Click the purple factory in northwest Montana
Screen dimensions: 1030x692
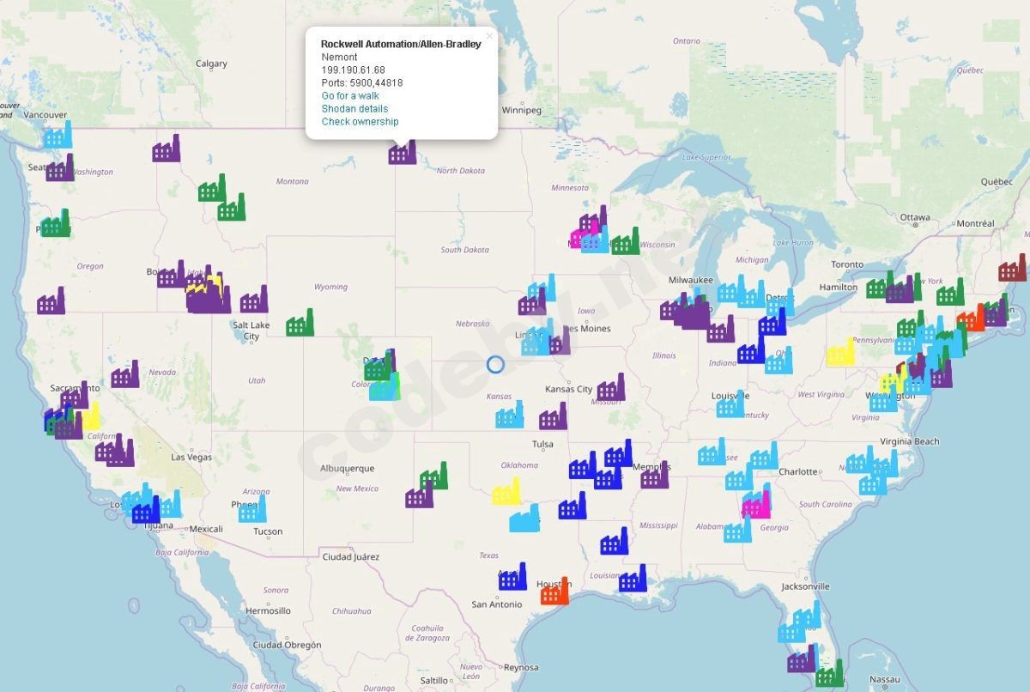pyautogui.click(x=166, y=150)
